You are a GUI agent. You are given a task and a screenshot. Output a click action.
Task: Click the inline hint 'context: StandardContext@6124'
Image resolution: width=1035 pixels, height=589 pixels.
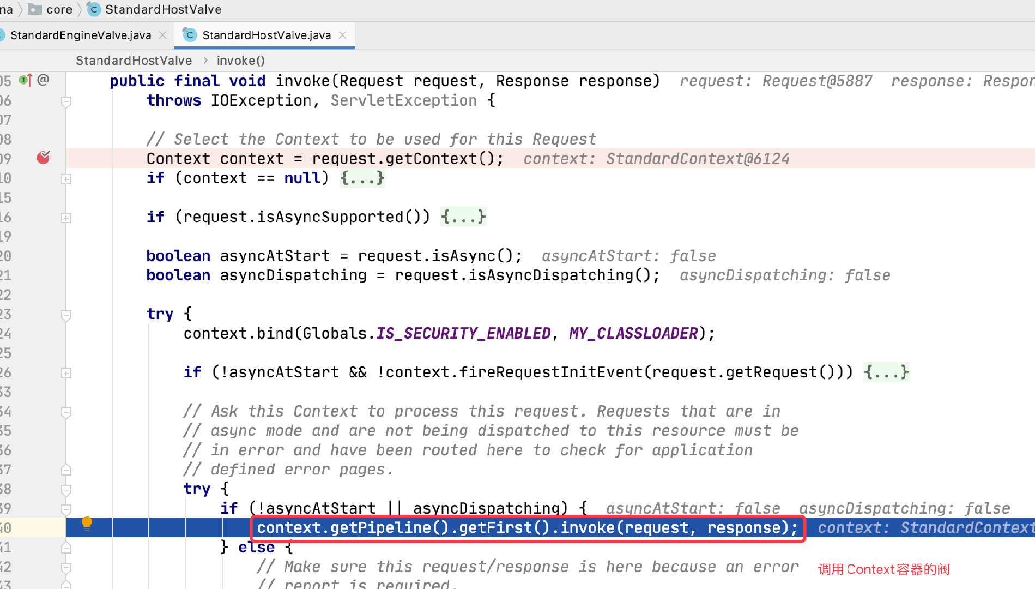tap(656, 159)
